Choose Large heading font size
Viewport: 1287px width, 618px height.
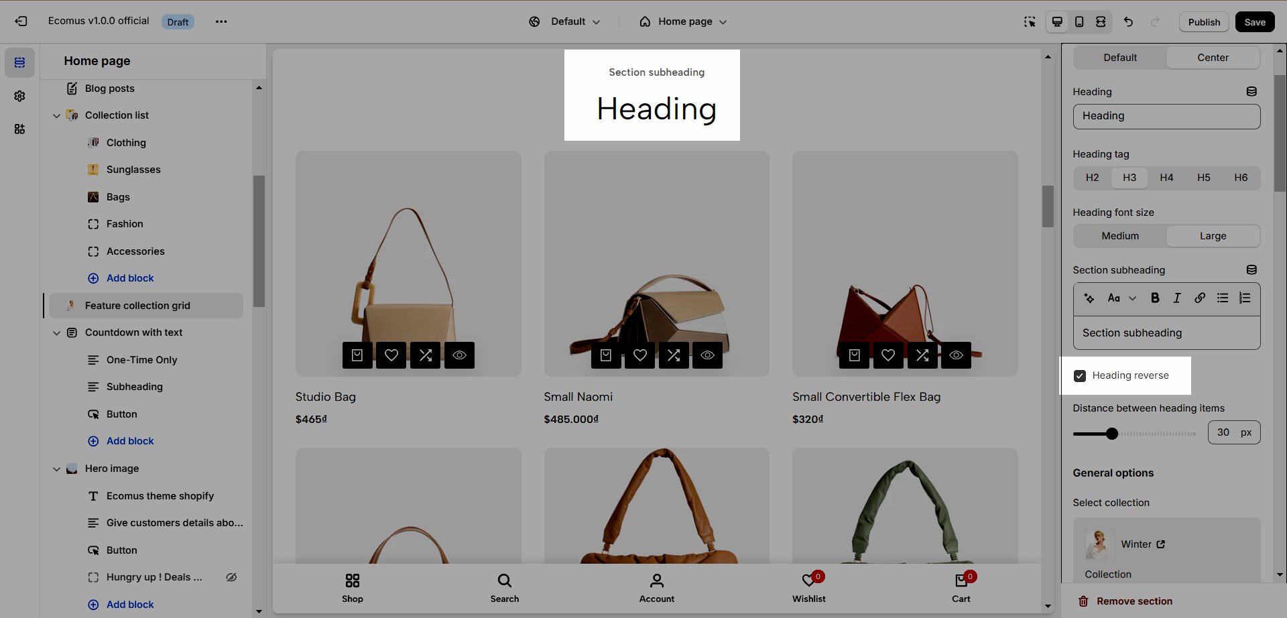point(1213,236)
